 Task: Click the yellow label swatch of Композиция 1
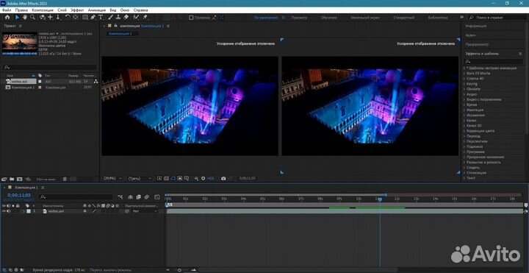[x=40, y=87]
